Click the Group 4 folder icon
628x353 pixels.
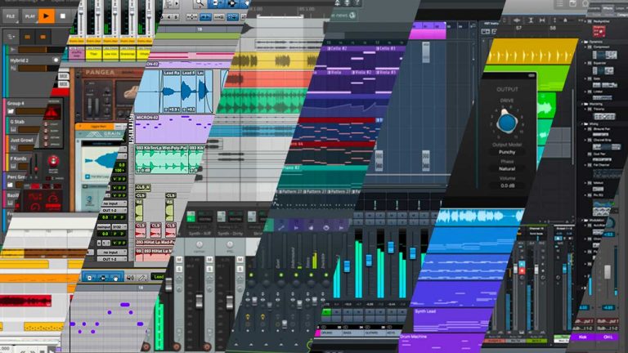pos(11,112)
